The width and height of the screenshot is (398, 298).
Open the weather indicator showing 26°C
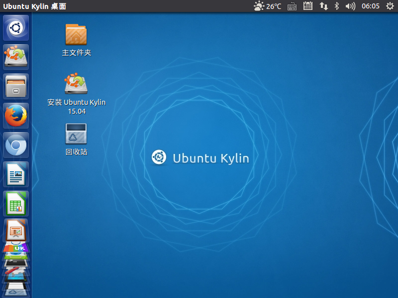pyautogui.click(x=267, y=6)
